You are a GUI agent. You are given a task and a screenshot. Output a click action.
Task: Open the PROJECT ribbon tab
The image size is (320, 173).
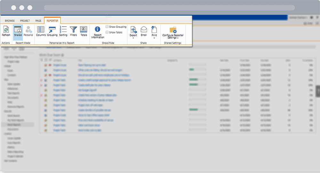click(25, 21)
